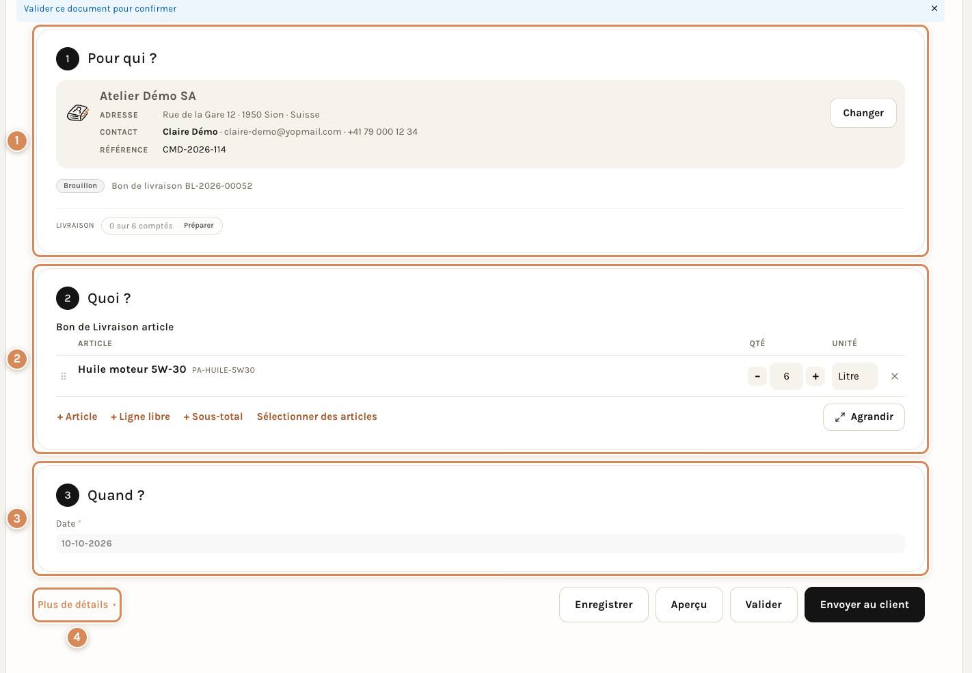The width and height of the screenshot is (972, 673).
Task: Expand Plus de détails
Action: tap(77, 605)
